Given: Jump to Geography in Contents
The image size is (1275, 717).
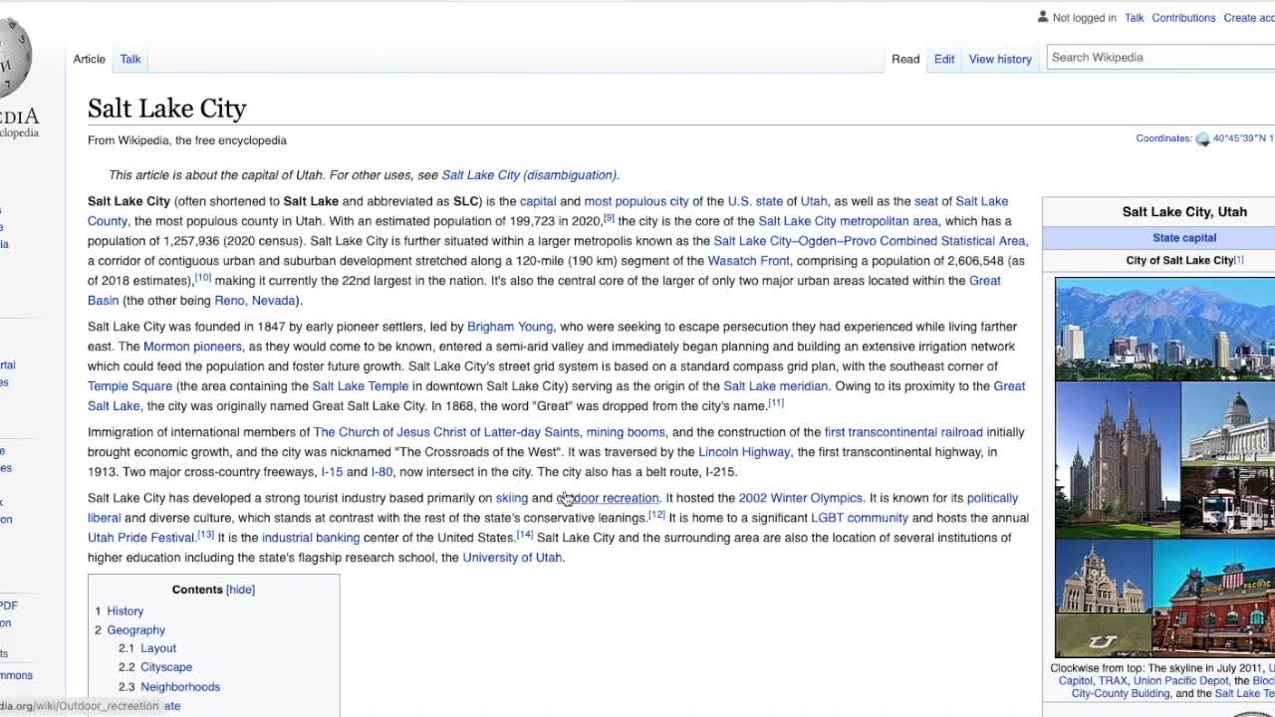Looking at the screenshot, I should [x=135, y=630].
